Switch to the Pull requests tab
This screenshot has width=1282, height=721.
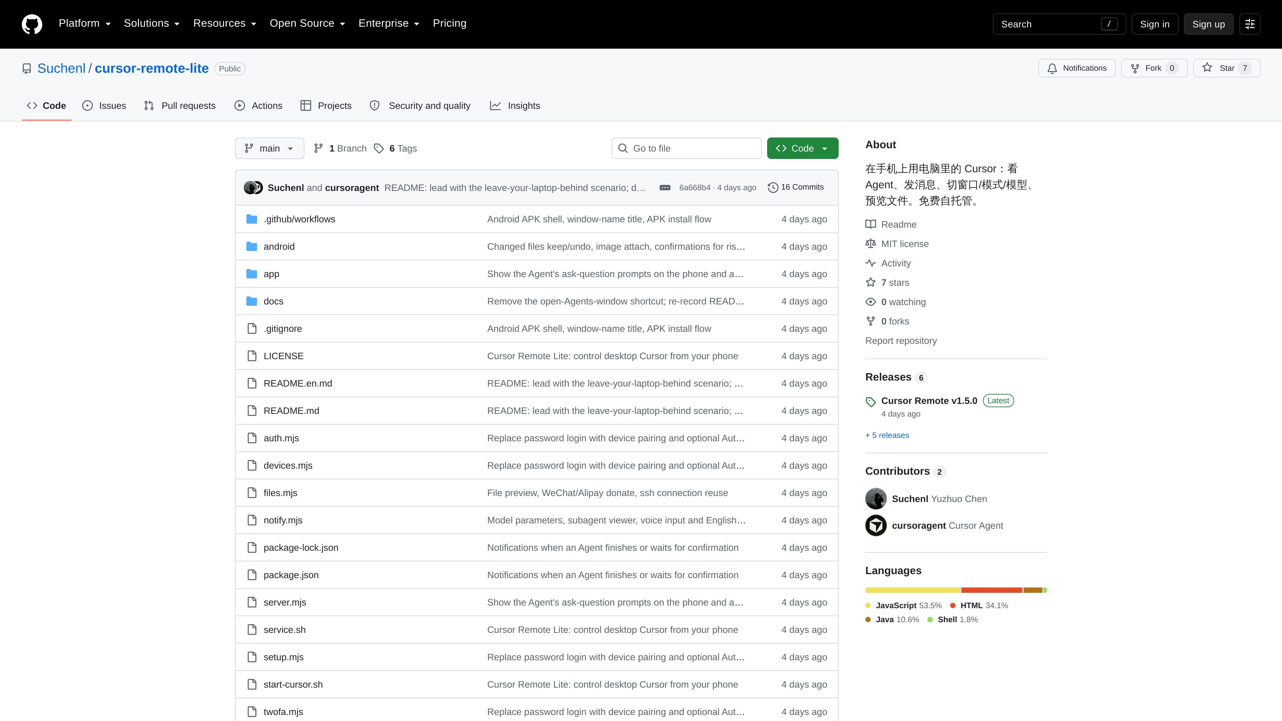(x=180, y=105)
